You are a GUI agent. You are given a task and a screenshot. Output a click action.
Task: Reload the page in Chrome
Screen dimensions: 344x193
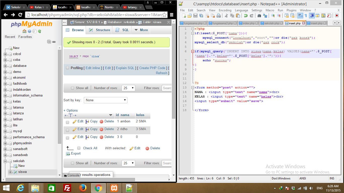point(20,15)
